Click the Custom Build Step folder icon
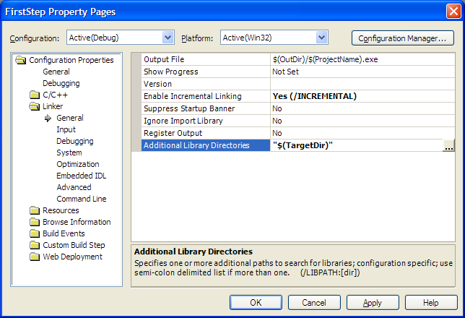 (x=34, y=246)
